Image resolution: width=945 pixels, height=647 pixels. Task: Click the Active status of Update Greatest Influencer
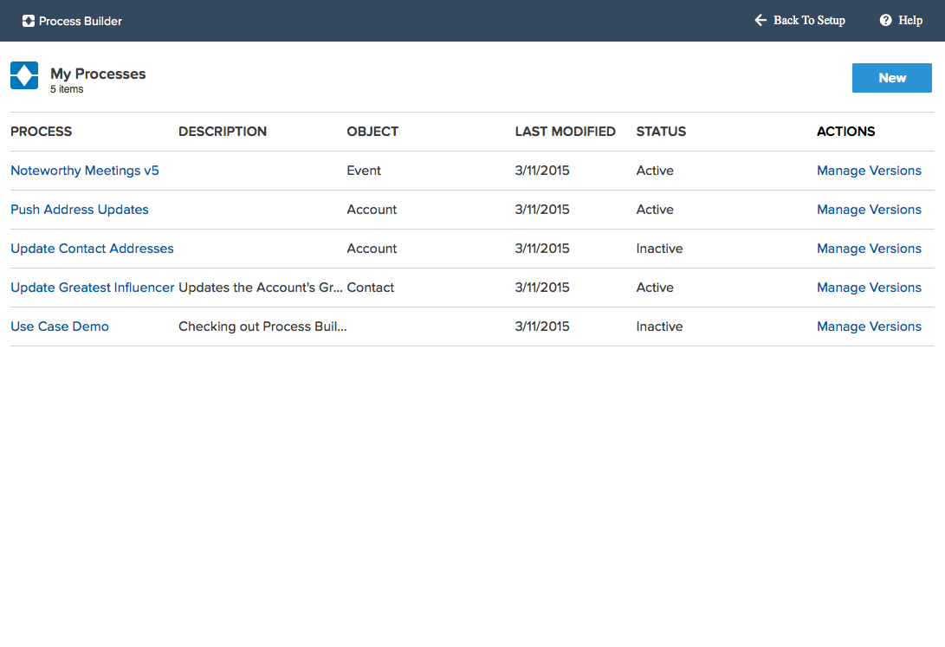655,288
